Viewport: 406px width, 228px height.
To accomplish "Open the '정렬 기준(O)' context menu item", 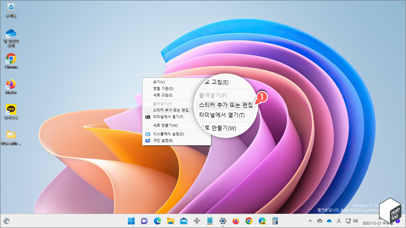I will [x=176, y=88].
